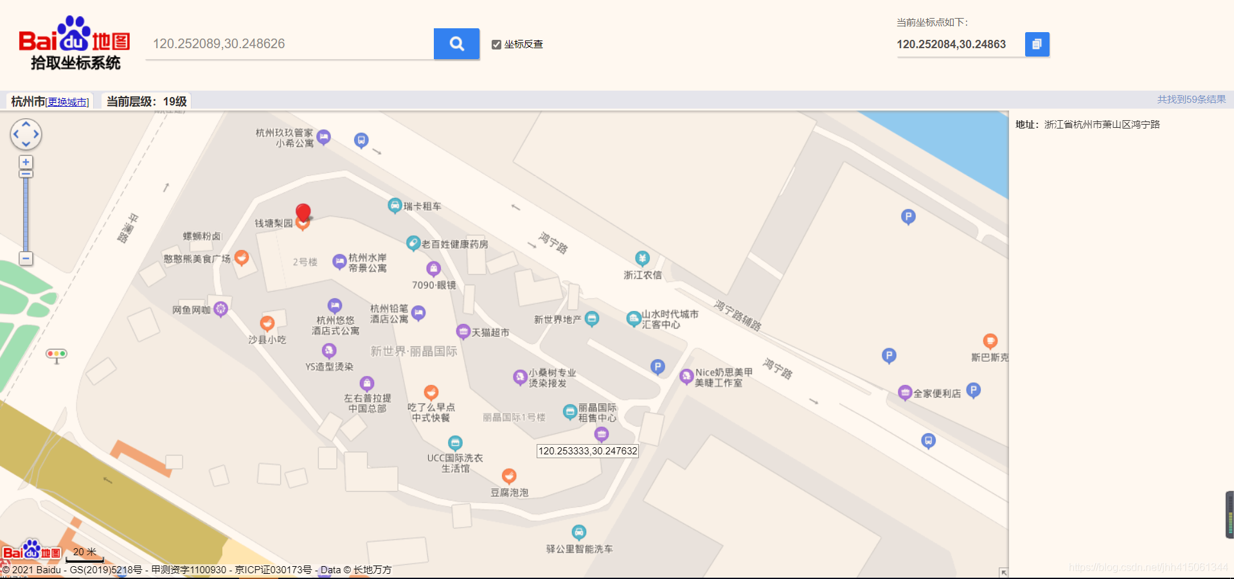Toggle the 坐标反查 checkbox
Screen dimensions: 1234x579
click(x=496, y=44)
